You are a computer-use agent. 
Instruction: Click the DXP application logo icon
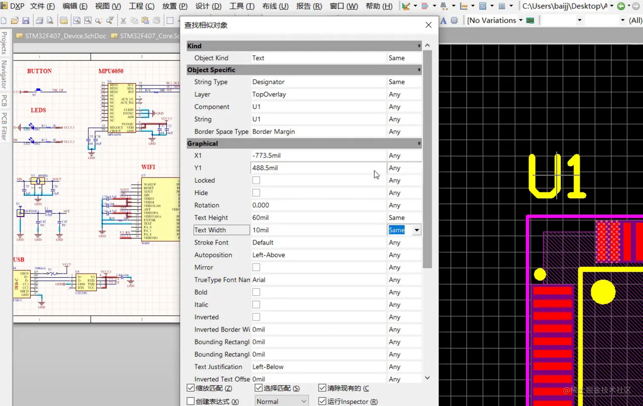pos(4,6)
